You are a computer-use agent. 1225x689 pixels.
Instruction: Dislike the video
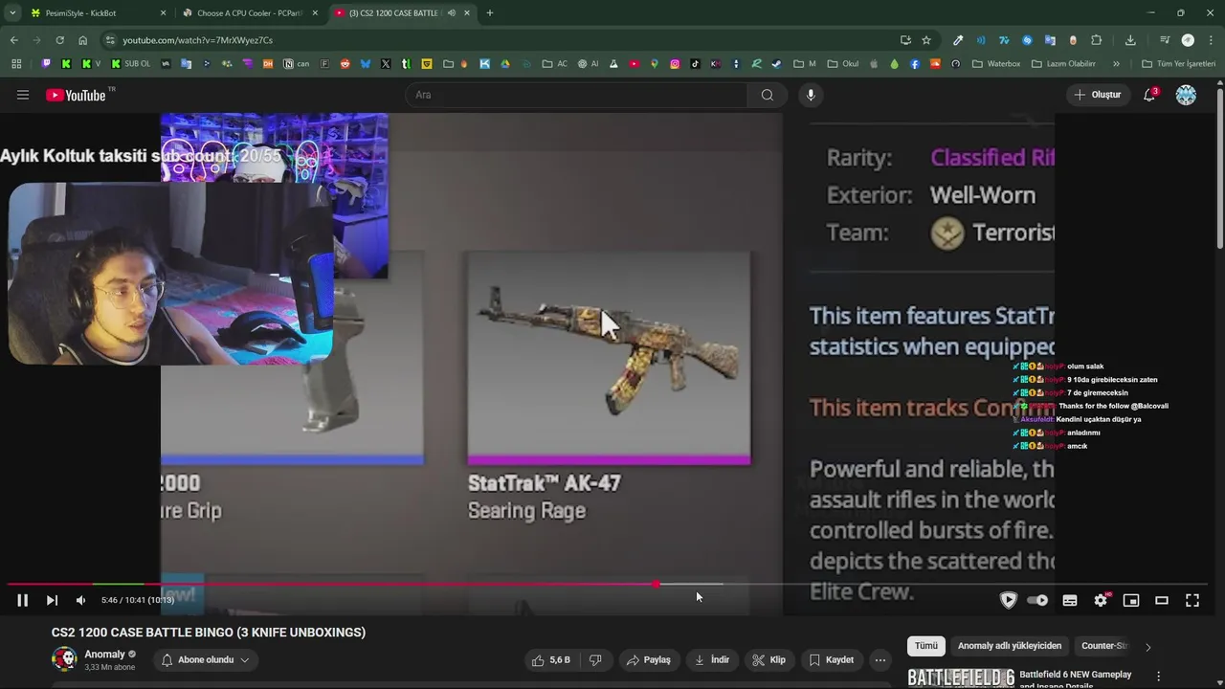point(595,659)
